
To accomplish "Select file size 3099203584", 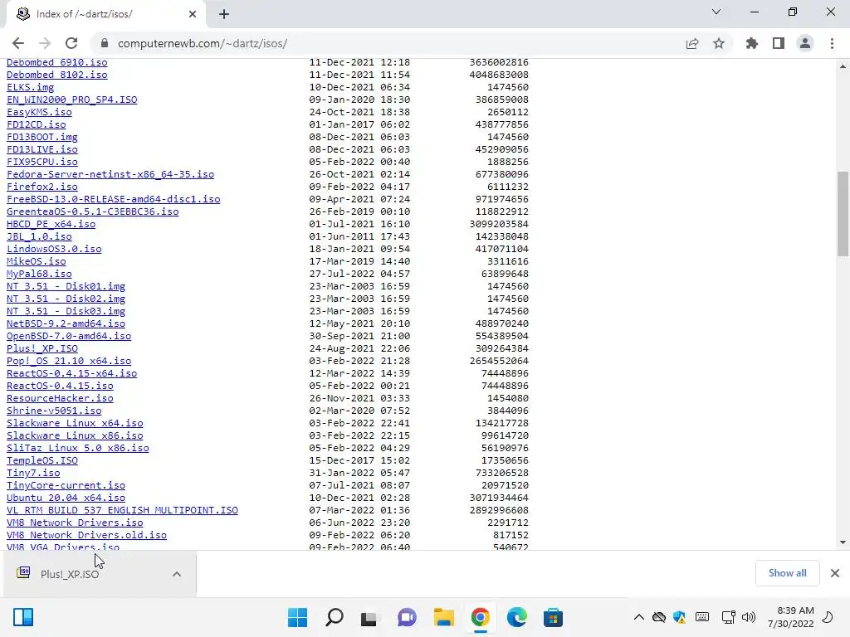I will click(499, 224).
